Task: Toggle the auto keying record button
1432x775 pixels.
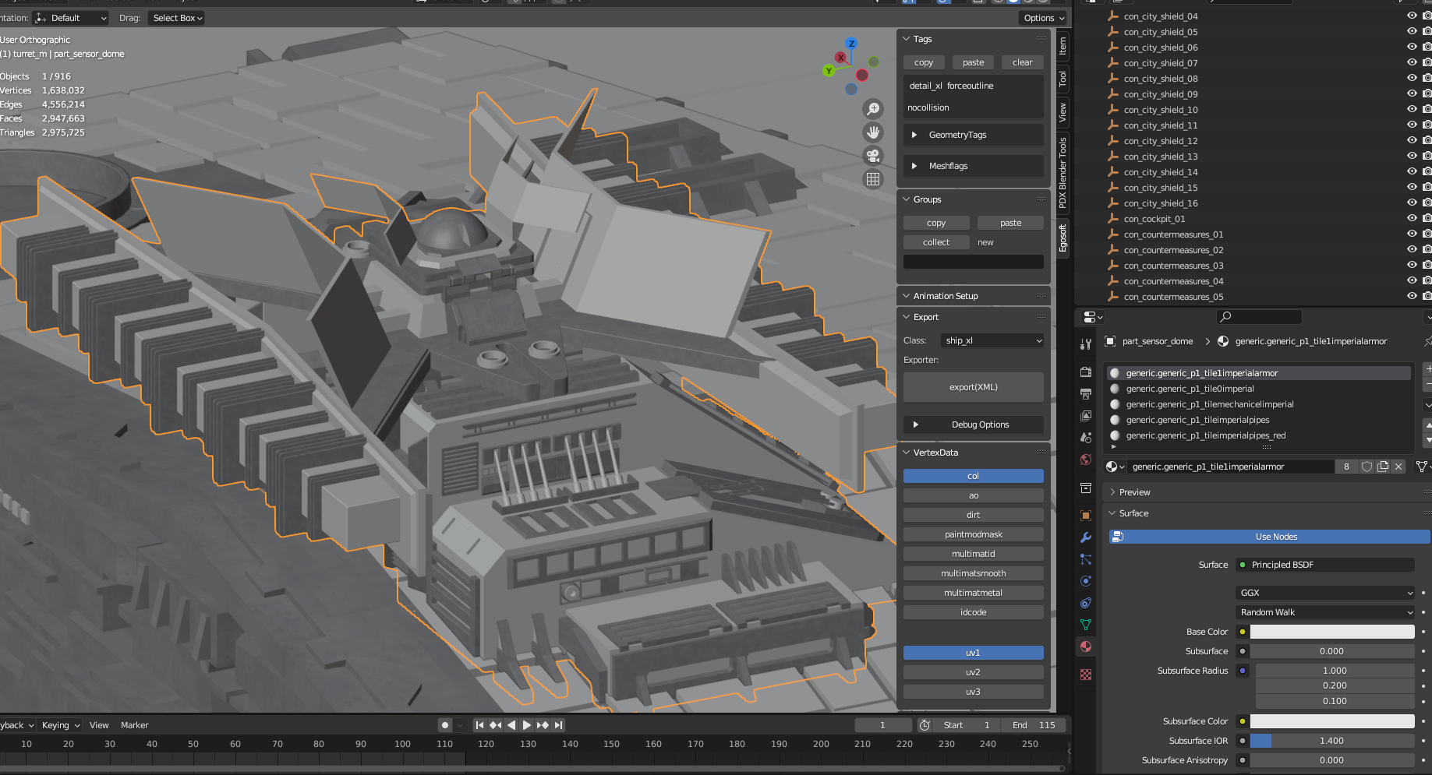Action: pyautogui.click(x=445, y=725)
